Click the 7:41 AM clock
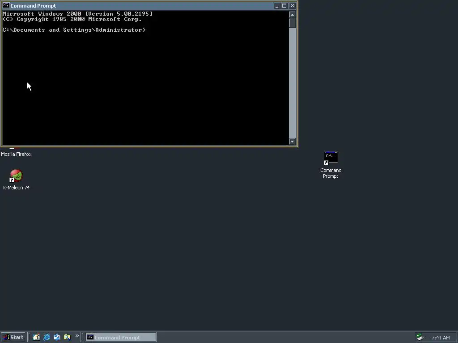The height and width of the screenshot is (343, 458). point(441,338)
